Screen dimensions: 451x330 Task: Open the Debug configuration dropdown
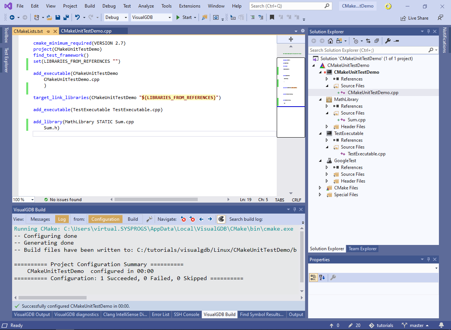pos(116,17)
